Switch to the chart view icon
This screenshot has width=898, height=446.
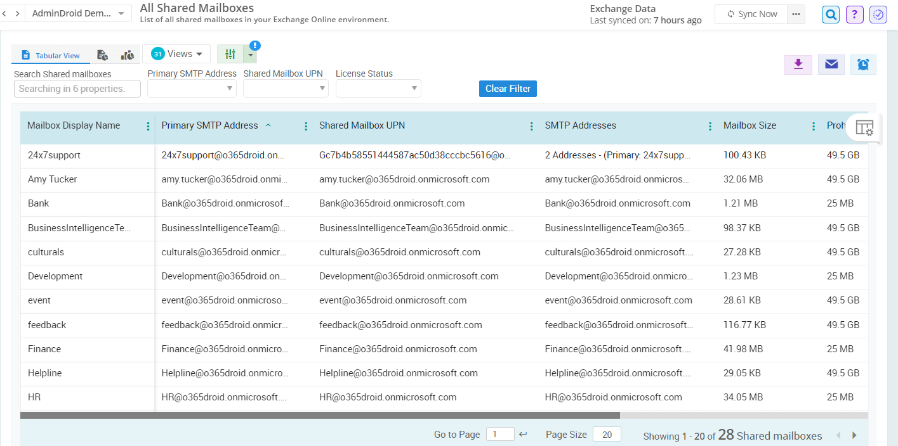[x=128, y=55]
